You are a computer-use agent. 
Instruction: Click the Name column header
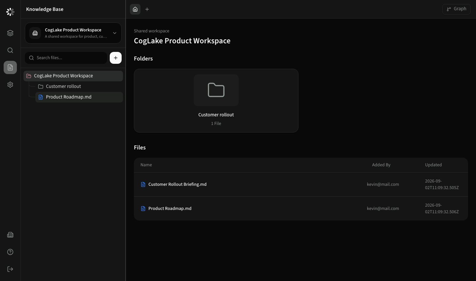(146, 165)
